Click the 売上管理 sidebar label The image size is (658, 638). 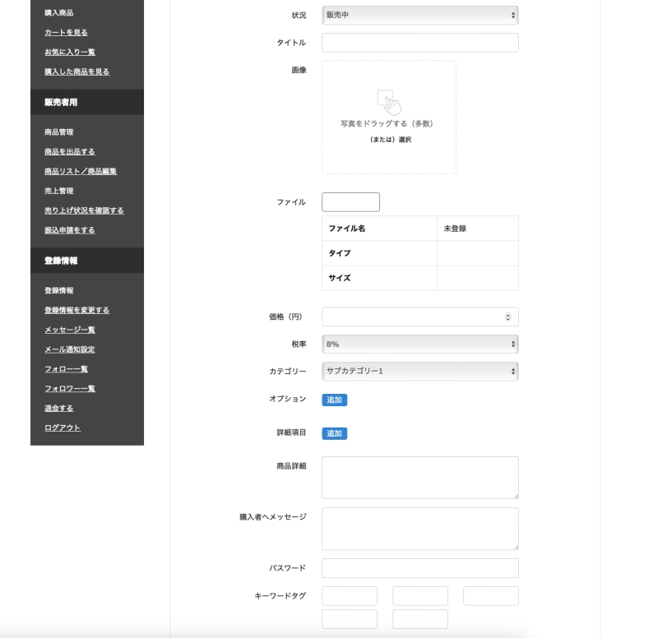58,191
